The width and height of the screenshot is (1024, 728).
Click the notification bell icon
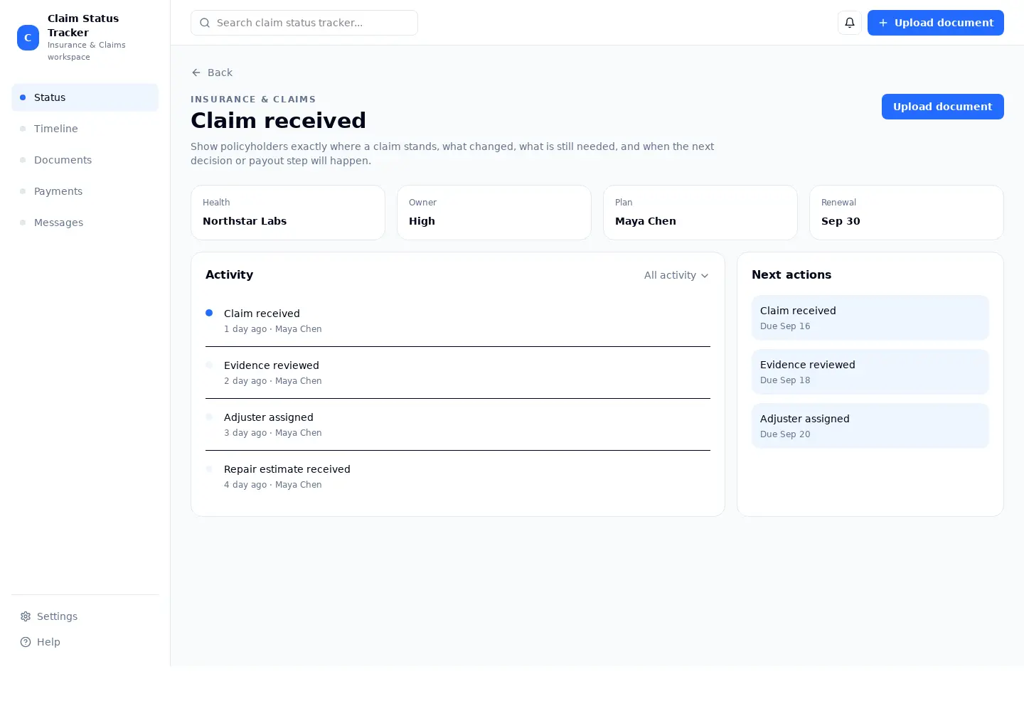[x=850, y=23]
